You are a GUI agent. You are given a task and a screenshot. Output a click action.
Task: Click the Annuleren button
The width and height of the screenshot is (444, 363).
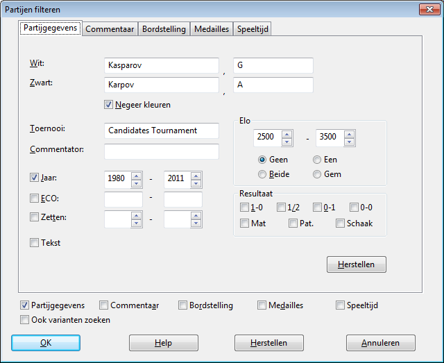point(381,343)
